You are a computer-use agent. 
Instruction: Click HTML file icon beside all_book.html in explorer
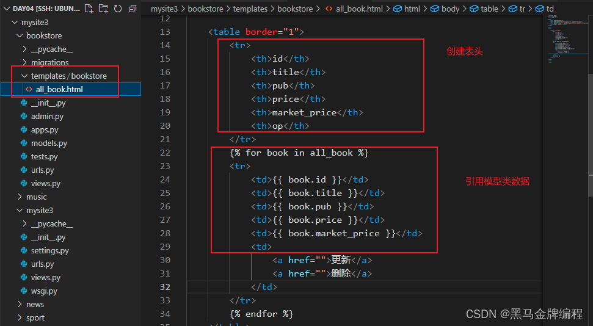29,89
